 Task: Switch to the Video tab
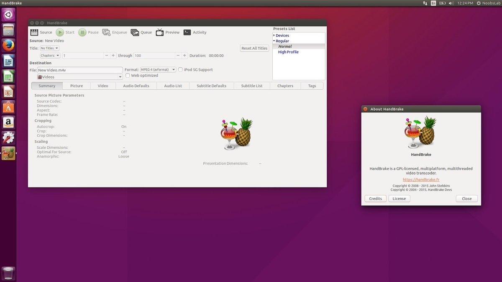coord(103,86)
